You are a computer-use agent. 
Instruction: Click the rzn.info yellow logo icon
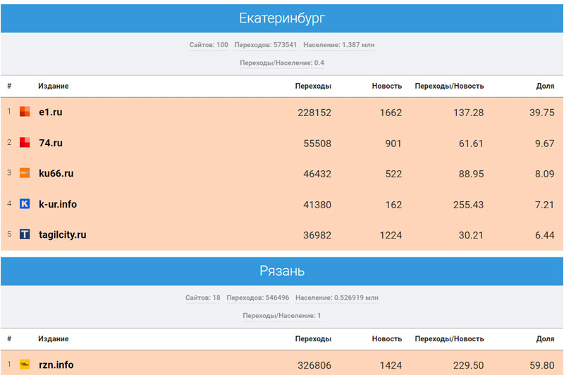coord(25,364)
